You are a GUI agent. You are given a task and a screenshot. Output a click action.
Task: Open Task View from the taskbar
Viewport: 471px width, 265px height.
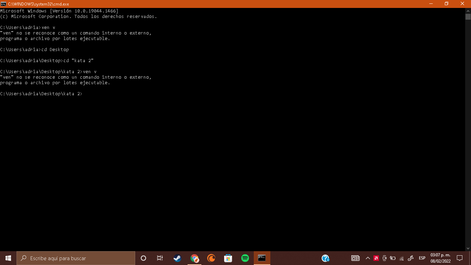pyautogui.click(x=160, y=258)
